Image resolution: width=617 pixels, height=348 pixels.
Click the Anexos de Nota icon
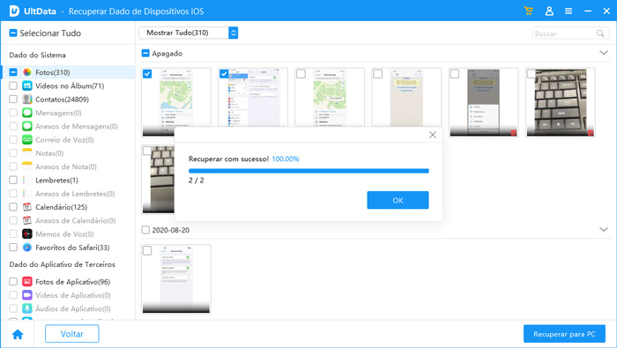[x=27, y=167]
